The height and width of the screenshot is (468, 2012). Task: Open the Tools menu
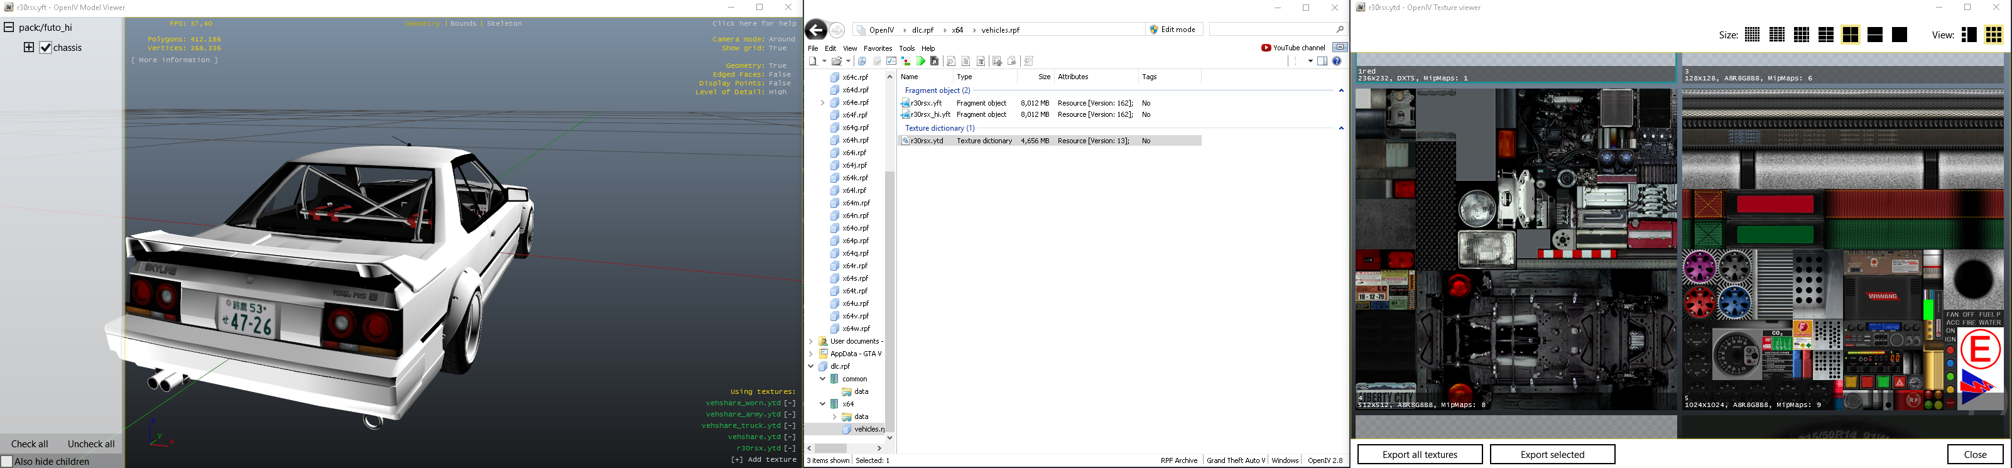(x=907, y=48)
